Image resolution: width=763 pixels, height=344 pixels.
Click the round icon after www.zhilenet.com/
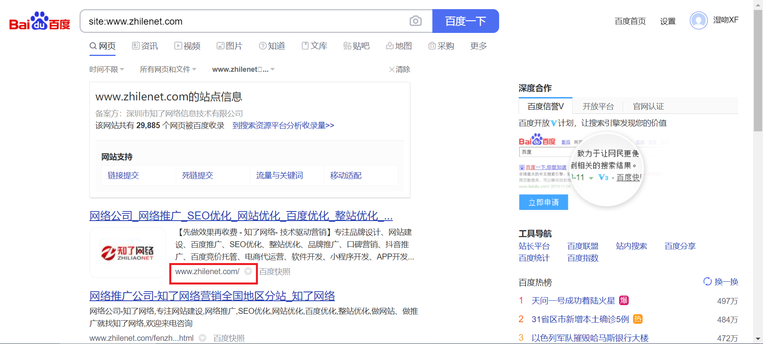[248, 271]
